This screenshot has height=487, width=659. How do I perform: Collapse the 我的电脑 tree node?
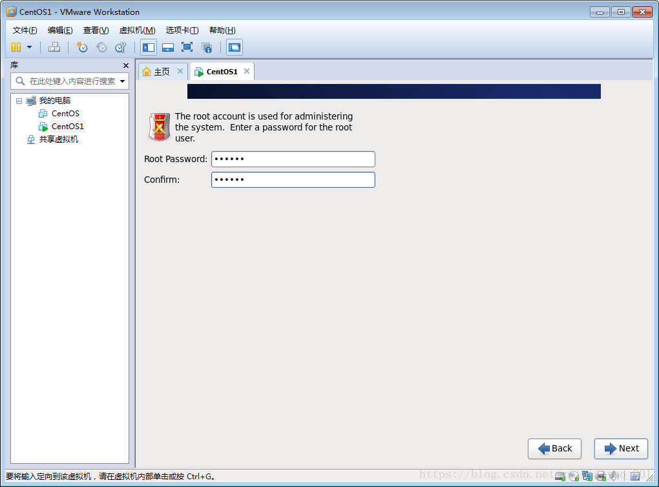pos(19,101)
